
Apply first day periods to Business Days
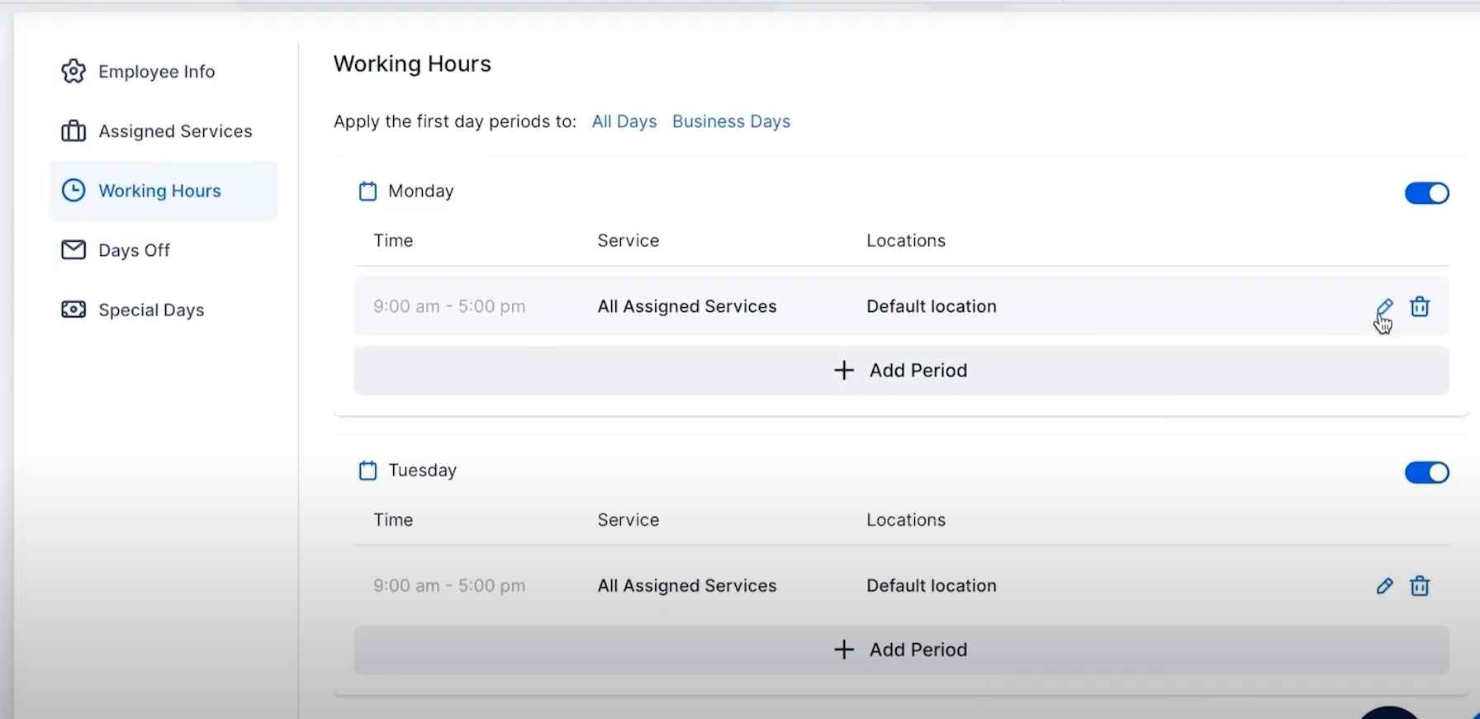tap(731, 121)
